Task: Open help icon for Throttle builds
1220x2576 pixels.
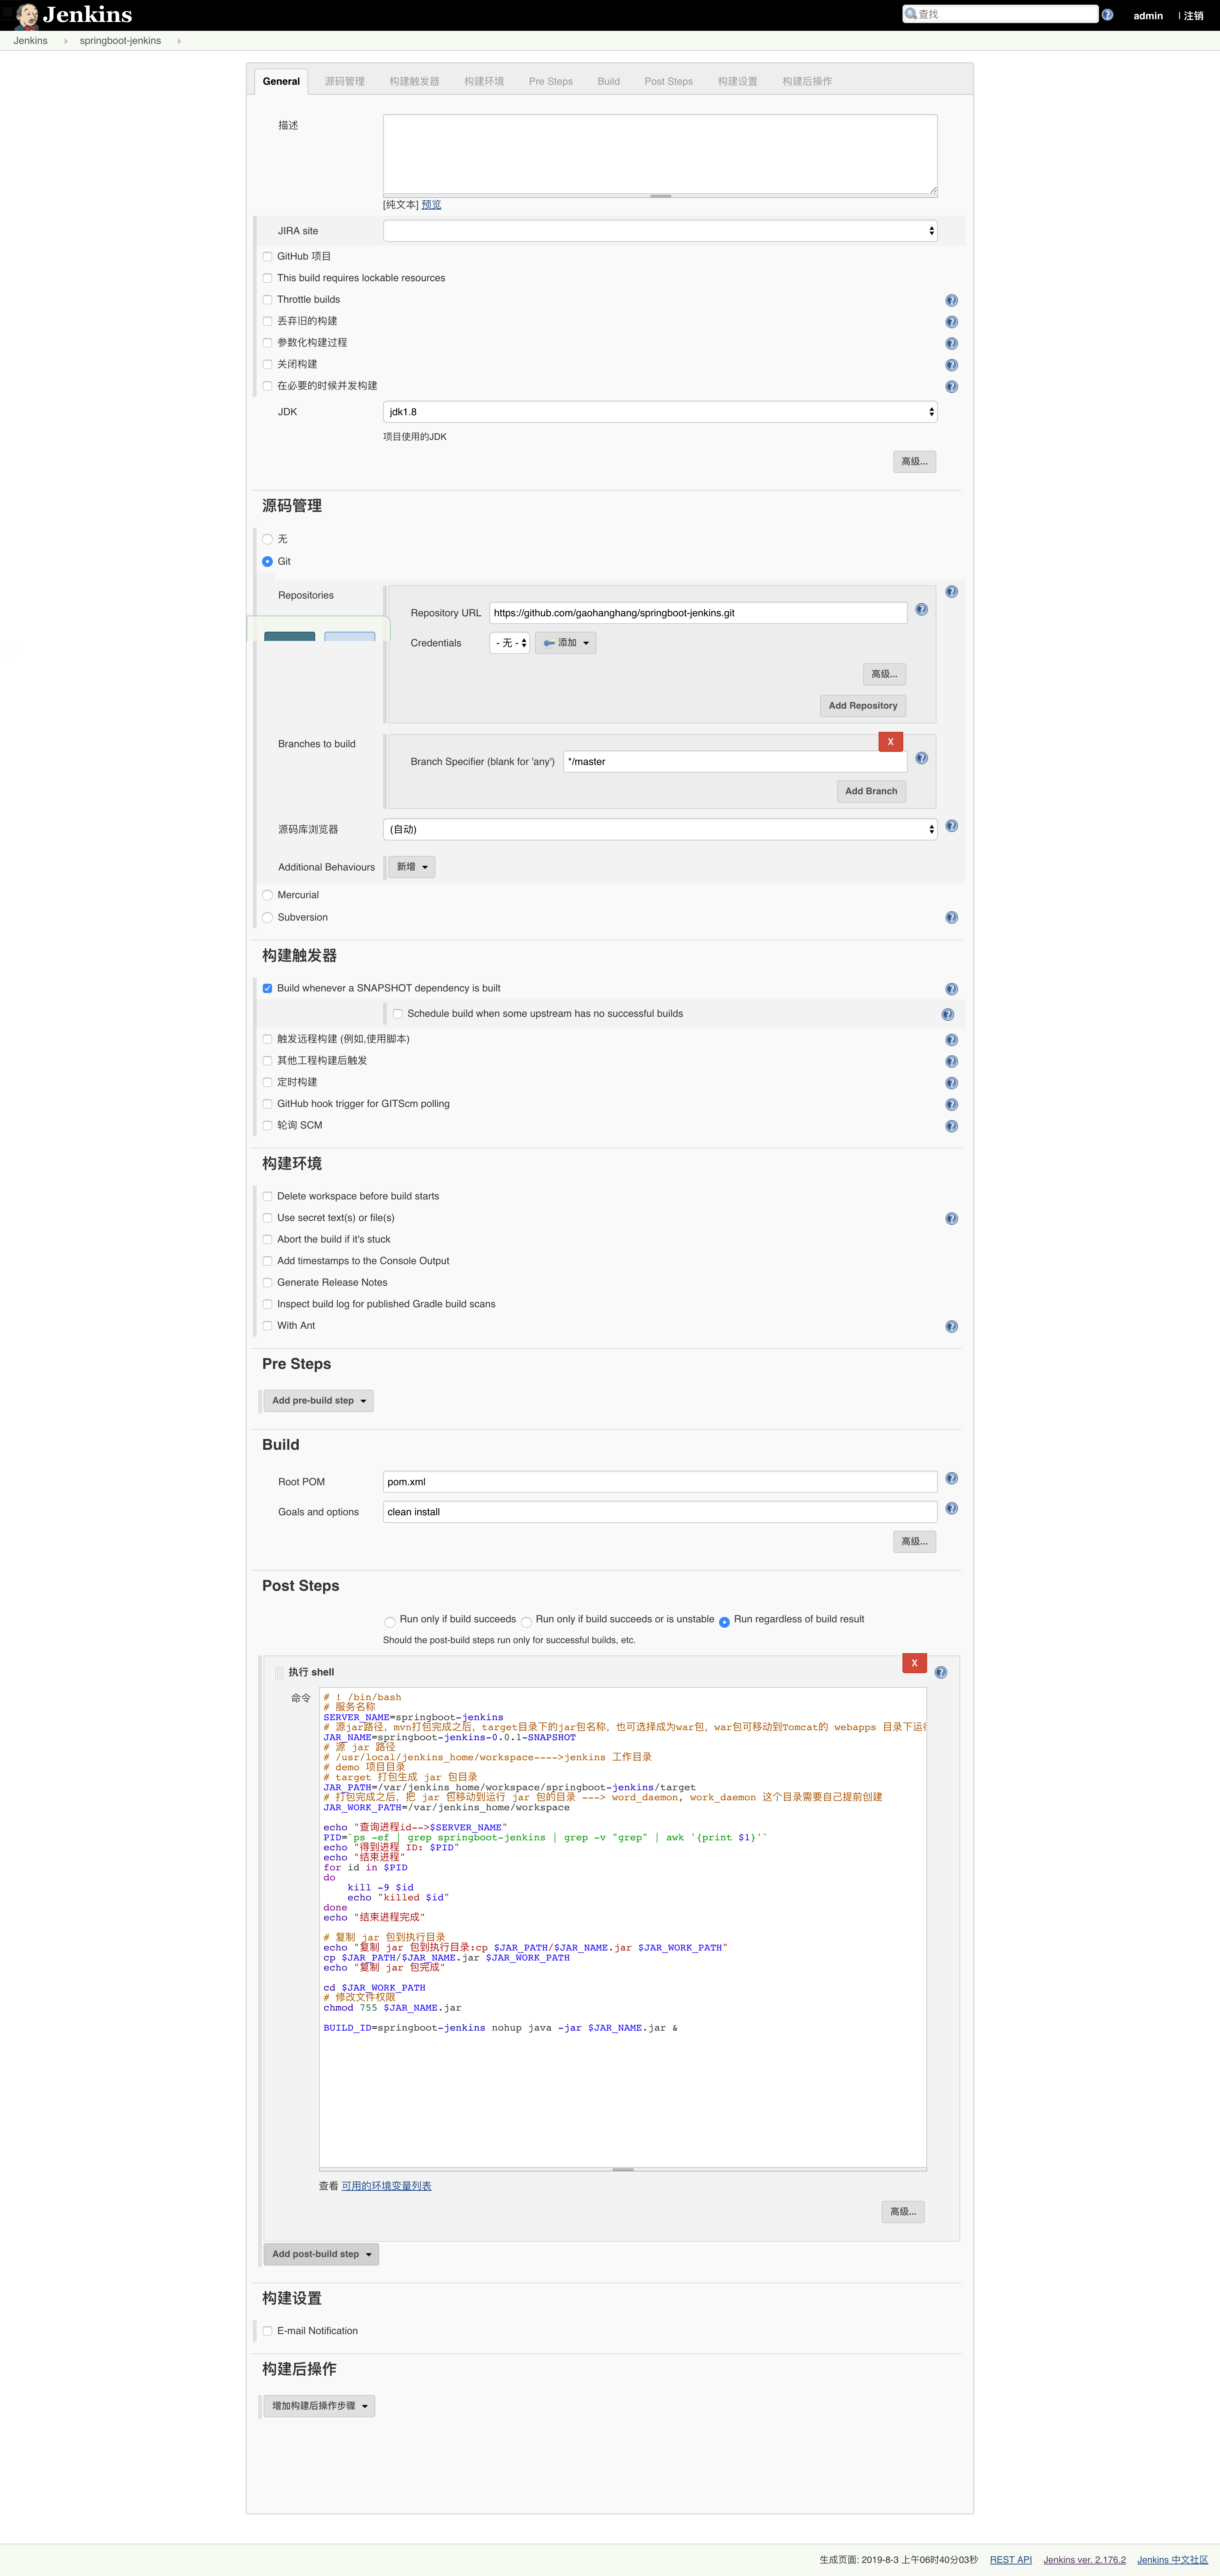Action: point(951,300)
